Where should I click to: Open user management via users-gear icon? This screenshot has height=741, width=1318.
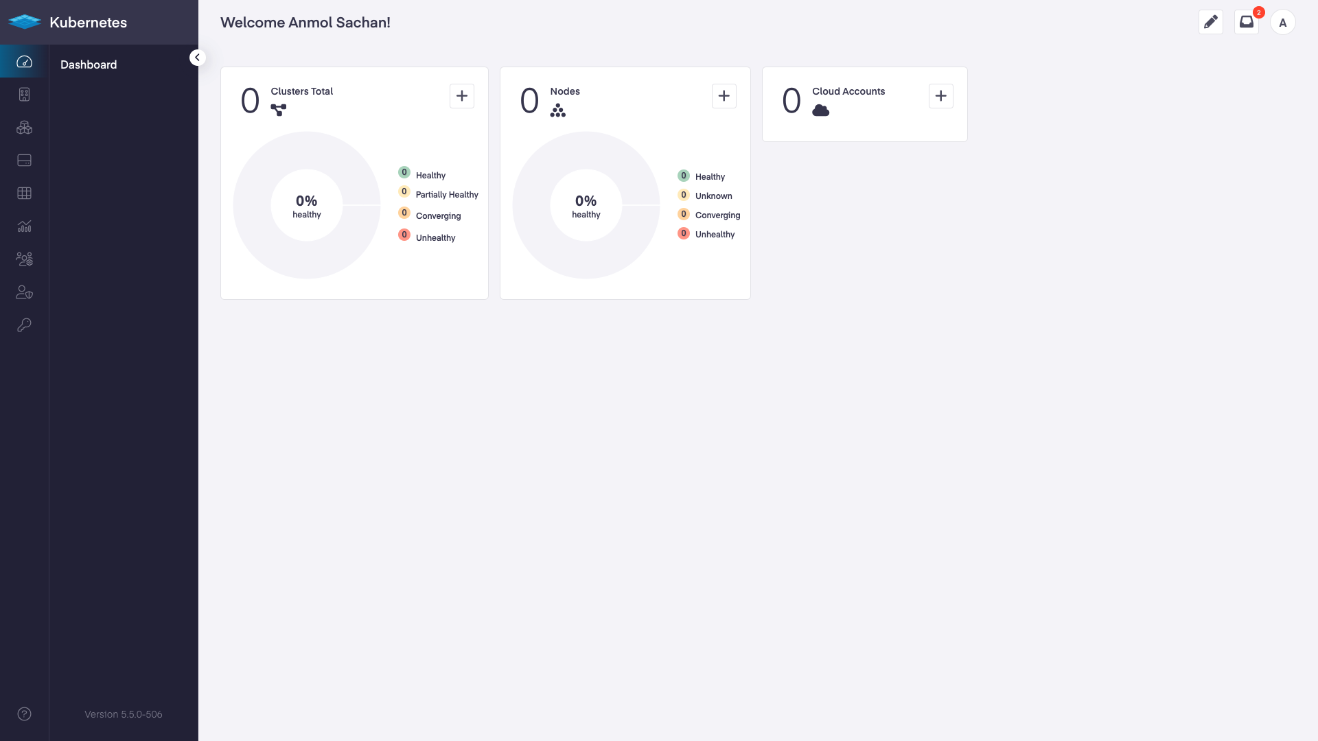pos(25,259)
